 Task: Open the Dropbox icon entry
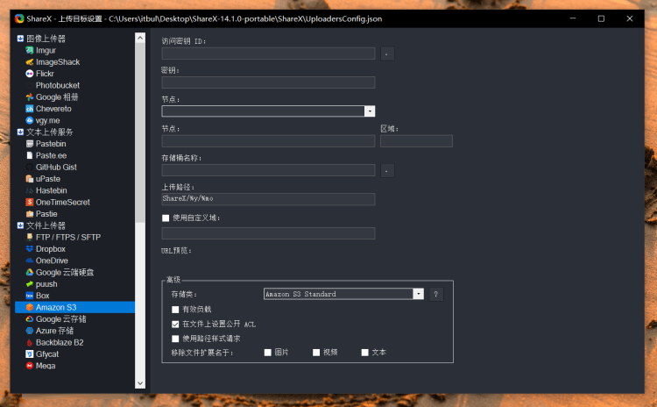coord(29,249)
